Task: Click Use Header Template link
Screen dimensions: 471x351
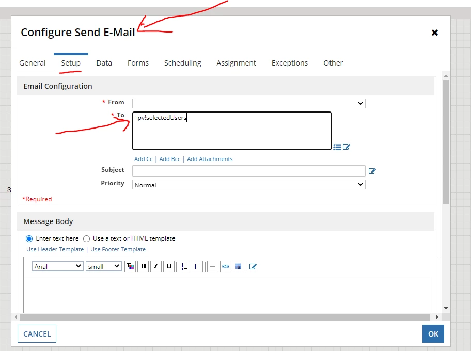Action: [55, 249]
